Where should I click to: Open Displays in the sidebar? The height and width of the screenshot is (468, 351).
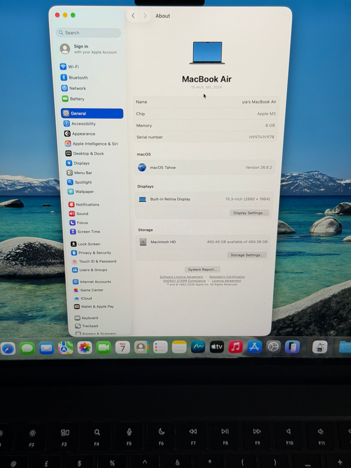[x=78, y=163]
